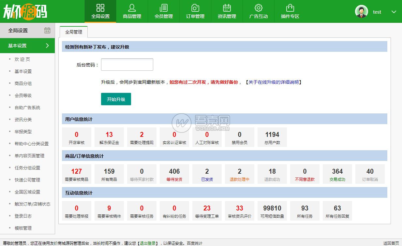Open the 关于在线升级的详细说明 link
Viewport: 402px width, 246px height.
tap(273, 82)
